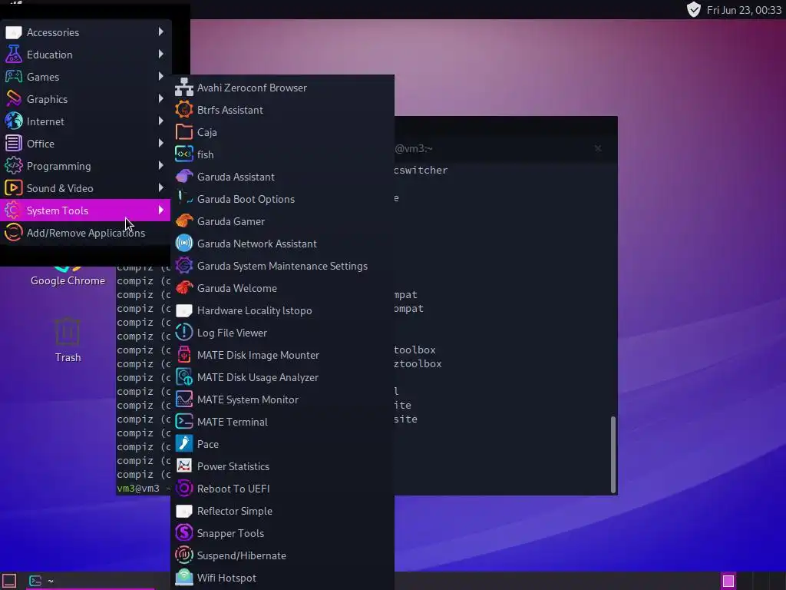Launch Btrfs Assistant icon
Screen dimensions: 786x590
[x=184, y=109]
